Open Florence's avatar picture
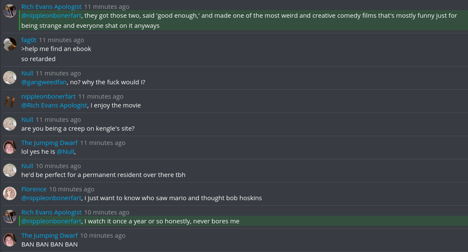Image resolution: width=468 pixels, height=252 pixels. tap(10, 193)
